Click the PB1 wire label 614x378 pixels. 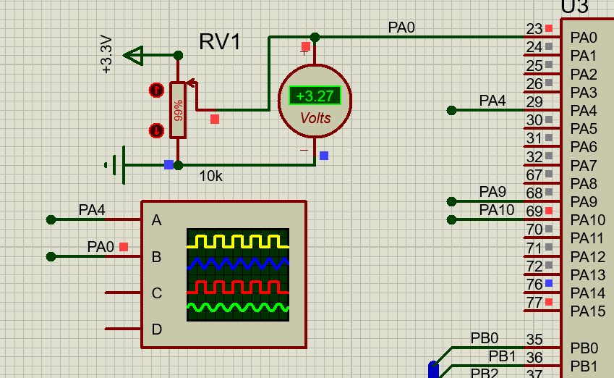coord(503,356)
